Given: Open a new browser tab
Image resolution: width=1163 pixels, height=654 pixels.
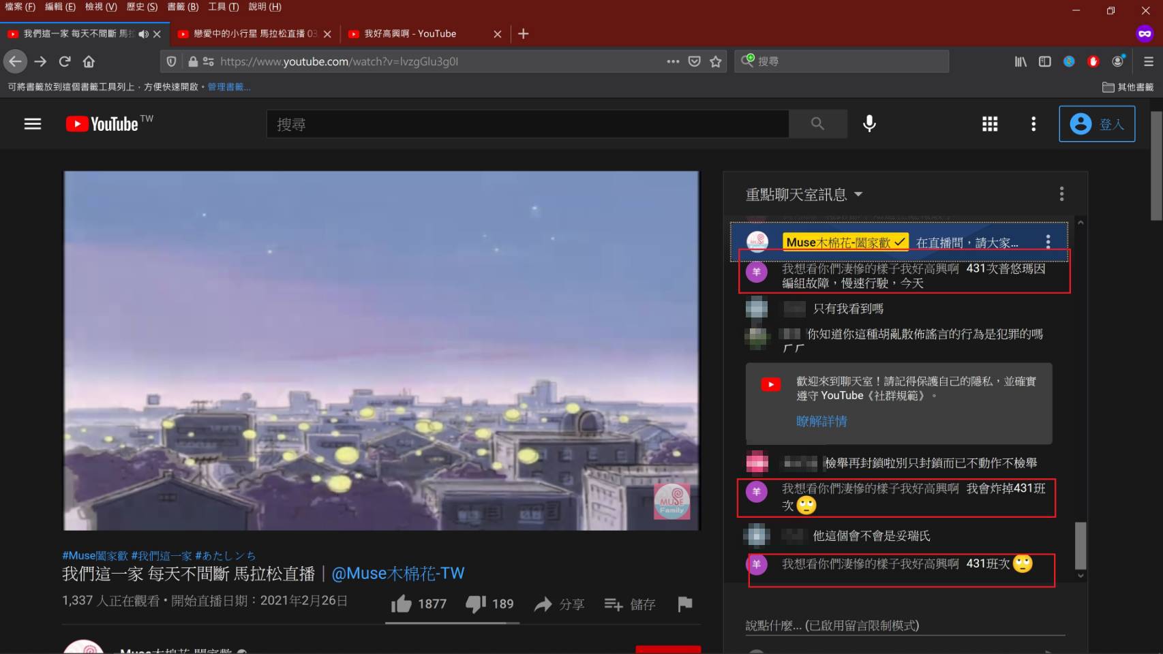Looking at the screenshot, I should (523, 33).
